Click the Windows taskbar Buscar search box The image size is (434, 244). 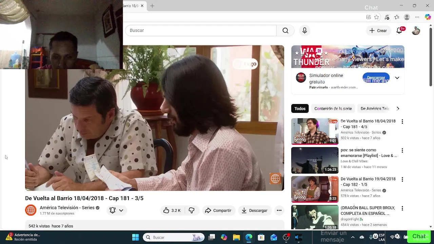point(174,237)
